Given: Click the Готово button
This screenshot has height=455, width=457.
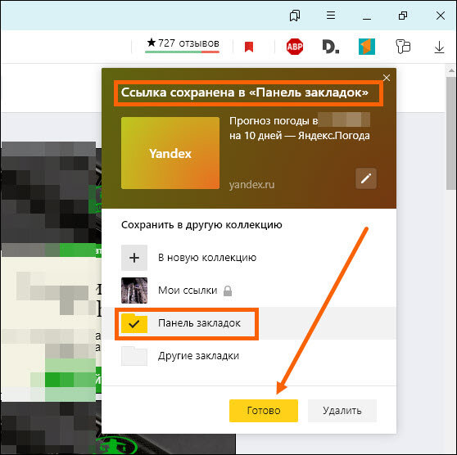Looking at the screenshot, I should (x=264, y=411).
